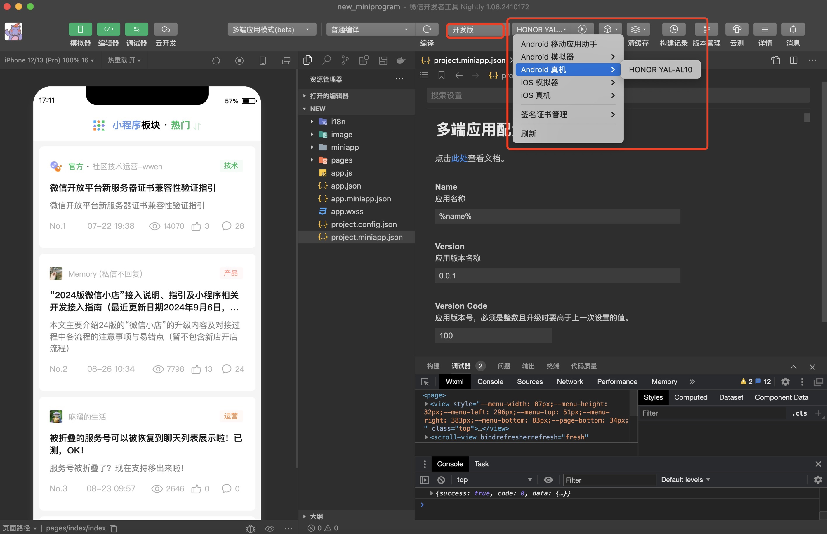Image resolution: width=827 pixels, height=534 pixels.
Task: Click the Version Code field 100
Action: point(493,336)
